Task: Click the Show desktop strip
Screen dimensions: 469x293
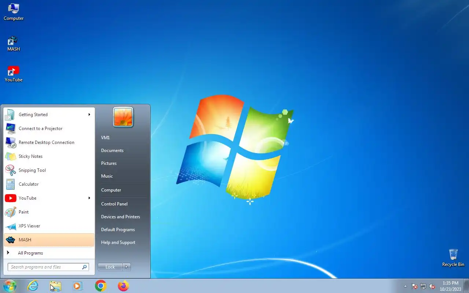Action: click(466, 286)
